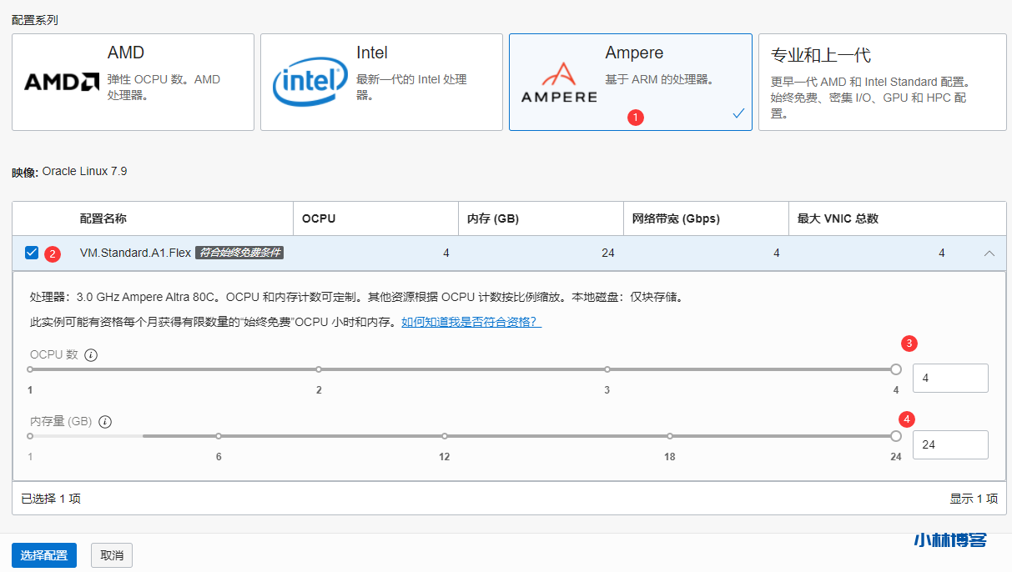Image resolution: width=1012 pixels, height=572 pixels.
Task: Click the checkmark on the Ampere card
Action: point(738,113)
